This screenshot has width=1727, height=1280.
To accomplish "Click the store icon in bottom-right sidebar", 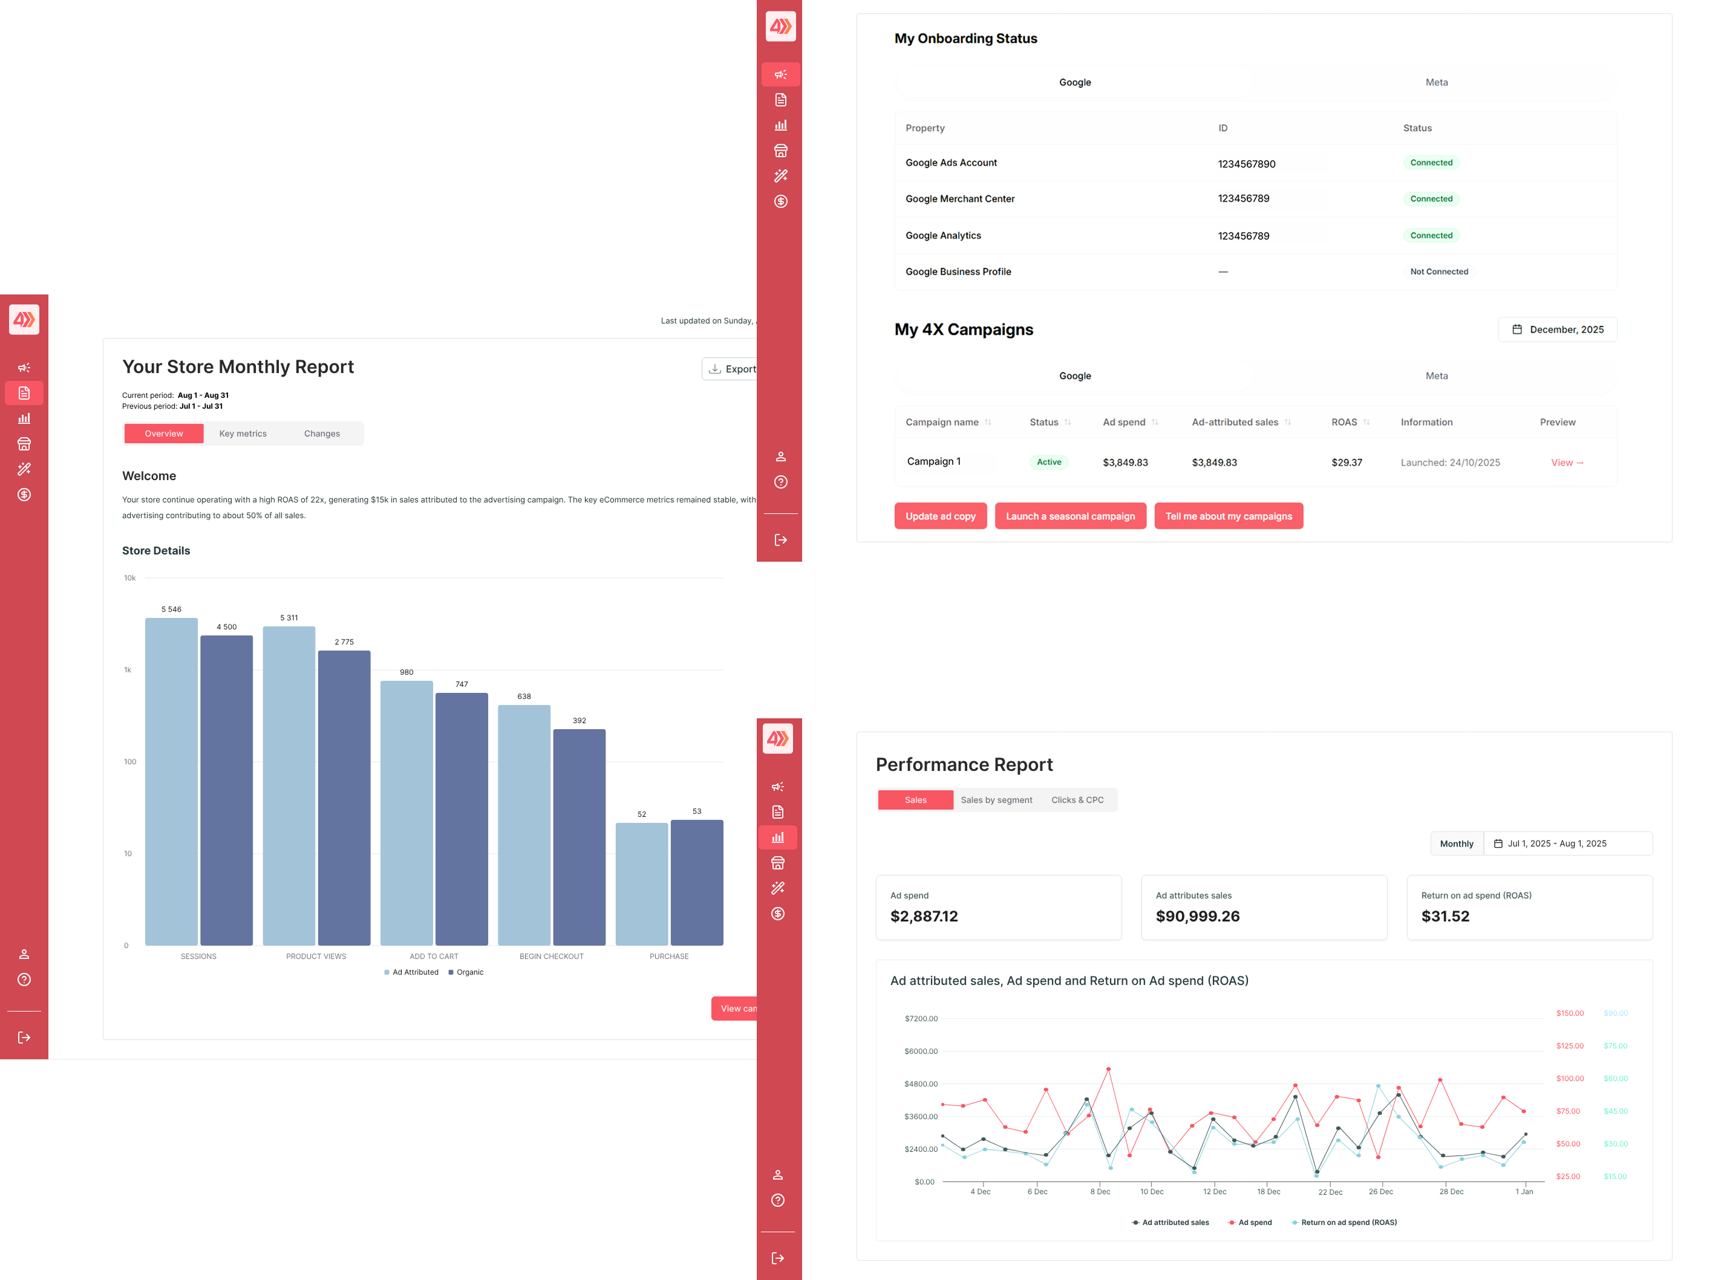I will click(777, 862).
